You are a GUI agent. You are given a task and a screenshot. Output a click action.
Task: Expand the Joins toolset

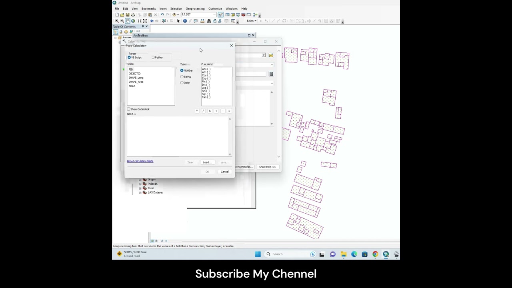click(140, 188)
